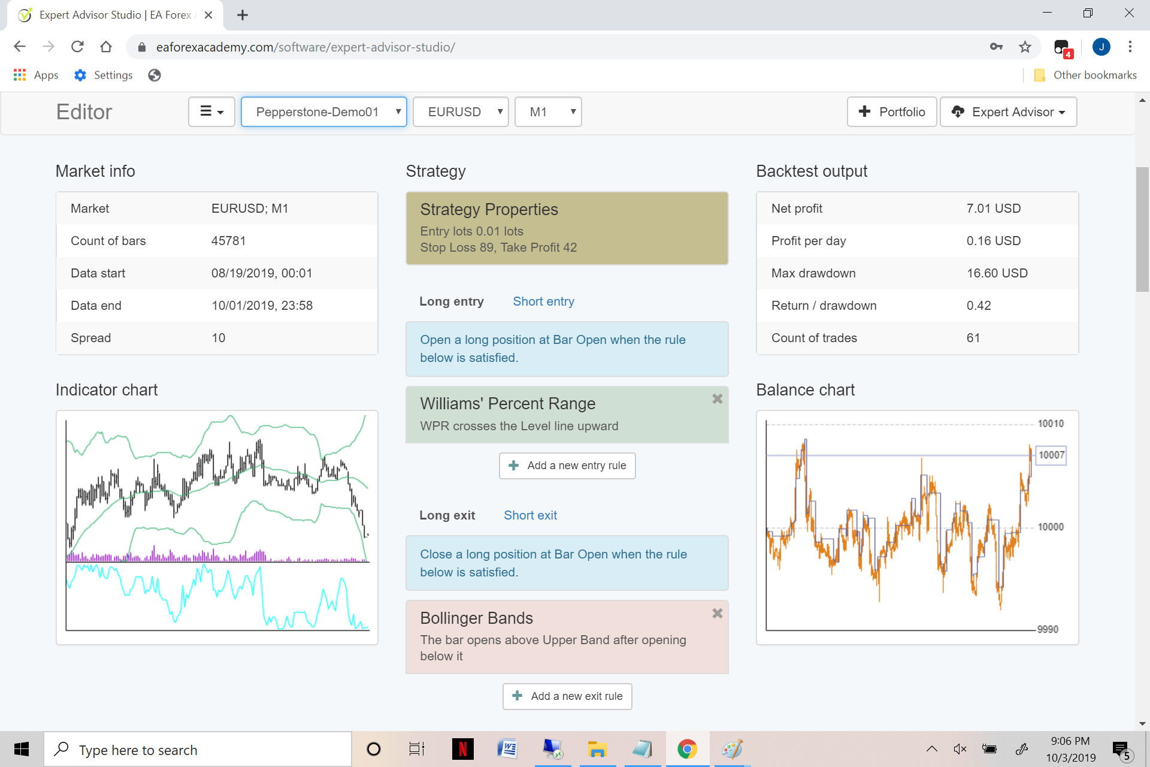Screen dimensions: 1150x767
Task: Switch to the Long exit tab
Action: [x=447, y=515]
